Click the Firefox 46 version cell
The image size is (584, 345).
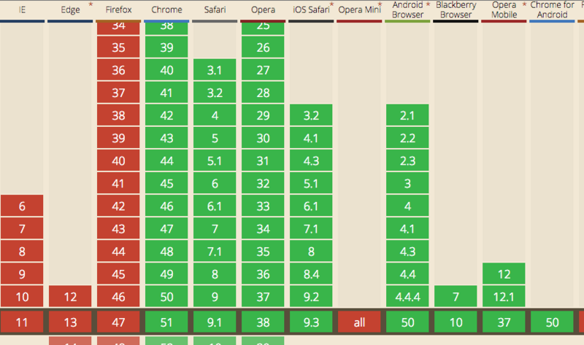point(118,297)
